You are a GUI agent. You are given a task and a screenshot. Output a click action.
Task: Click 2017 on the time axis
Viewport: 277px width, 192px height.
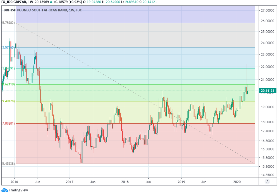click(x=70, y=181)
